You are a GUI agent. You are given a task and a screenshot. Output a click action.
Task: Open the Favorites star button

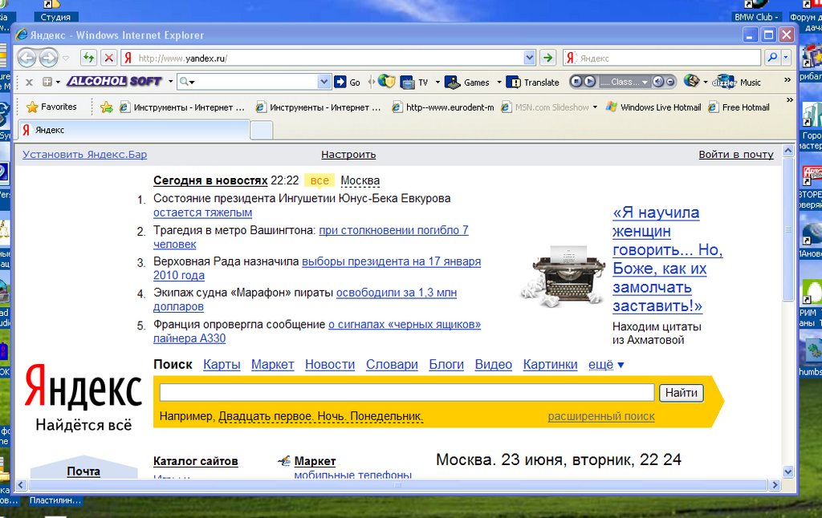[x=51, y=107]
